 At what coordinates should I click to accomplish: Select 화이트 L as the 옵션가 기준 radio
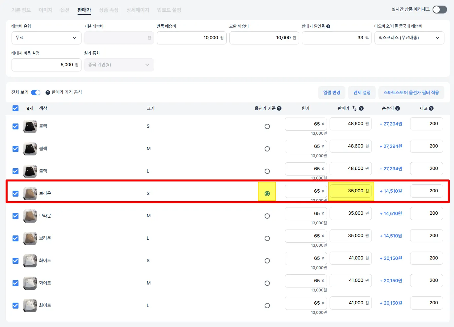click(x=267, y=306)
